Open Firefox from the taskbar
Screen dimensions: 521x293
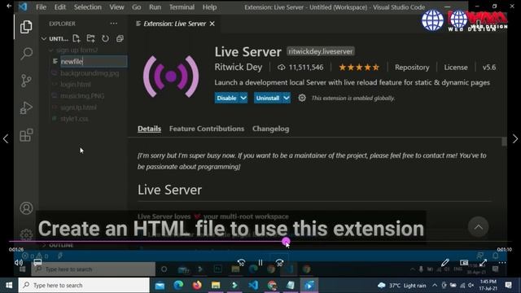click(x=197, y=285)
